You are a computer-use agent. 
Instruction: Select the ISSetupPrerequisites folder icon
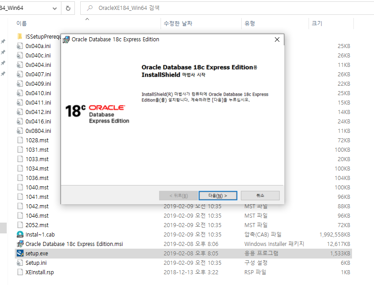20,36
